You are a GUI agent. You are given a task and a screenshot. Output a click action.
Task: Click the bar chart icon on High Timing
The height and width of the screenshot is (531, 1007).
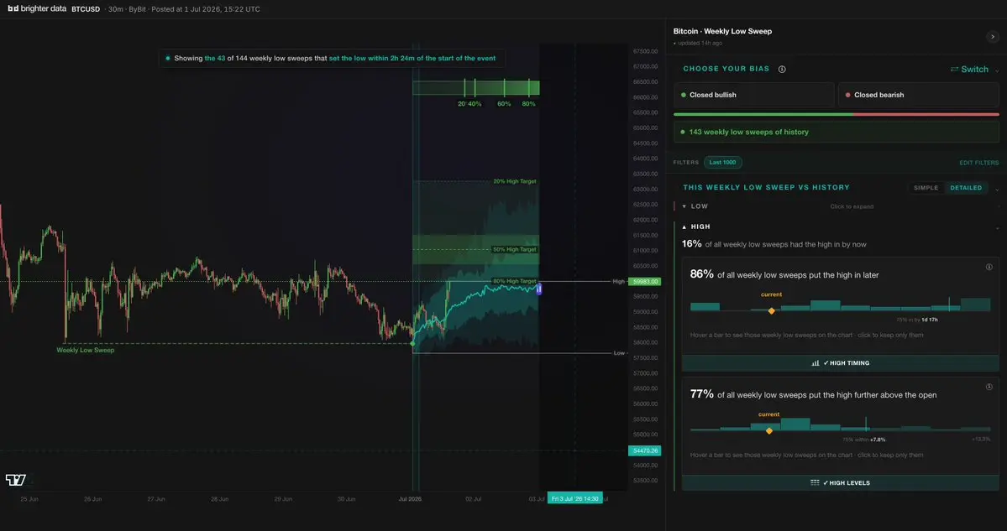tap(816, 363)
